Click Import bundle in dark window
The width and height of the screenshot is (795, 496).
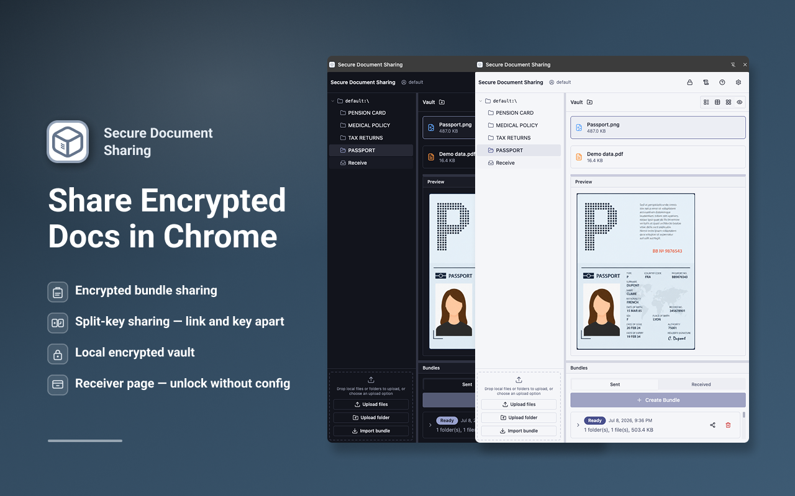(371, 431)
